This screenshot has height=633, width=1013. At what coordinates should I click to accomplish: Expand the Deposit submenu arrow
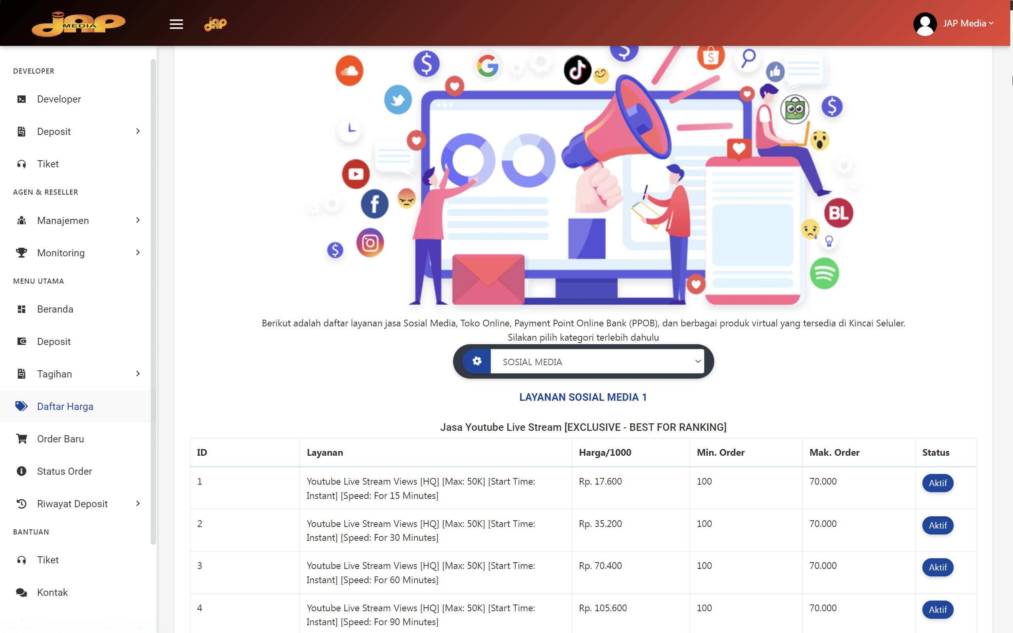138,131
